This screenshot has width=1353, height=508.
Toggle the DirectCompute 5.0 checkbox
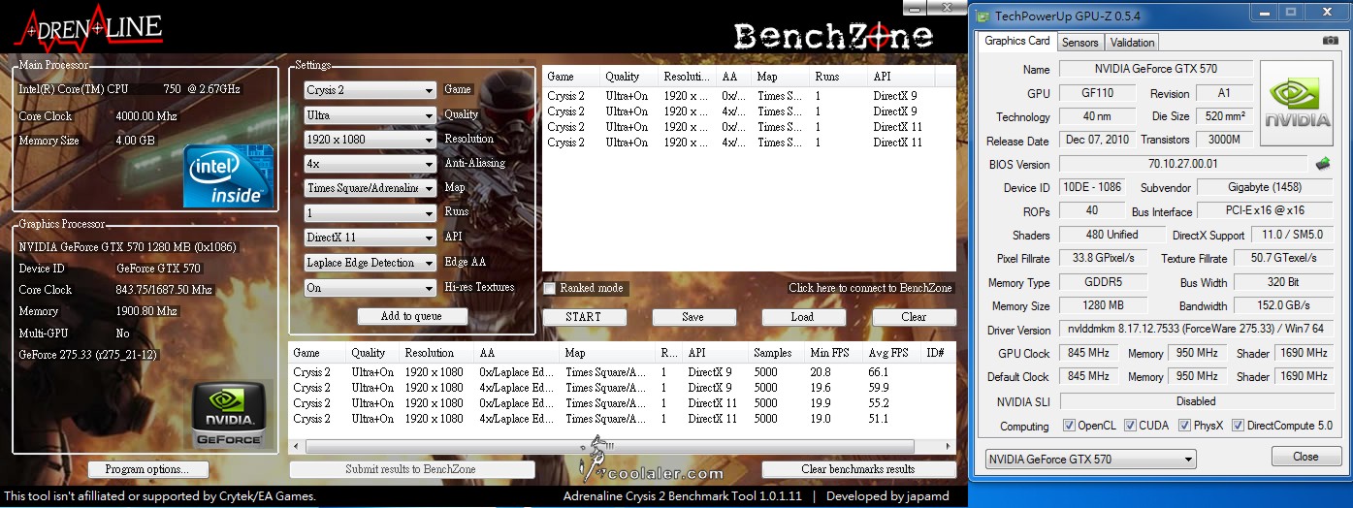(x=1237, y=426)
